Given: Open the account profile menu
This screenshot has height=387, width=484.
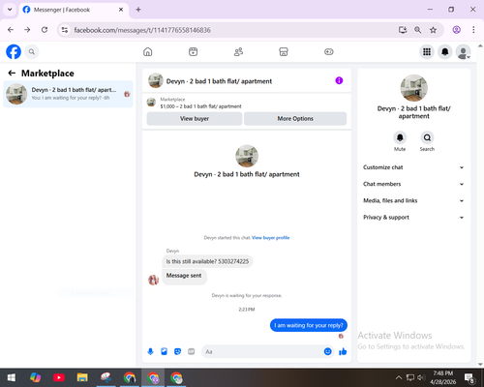Looking at the screenshot, I should 463,51.
